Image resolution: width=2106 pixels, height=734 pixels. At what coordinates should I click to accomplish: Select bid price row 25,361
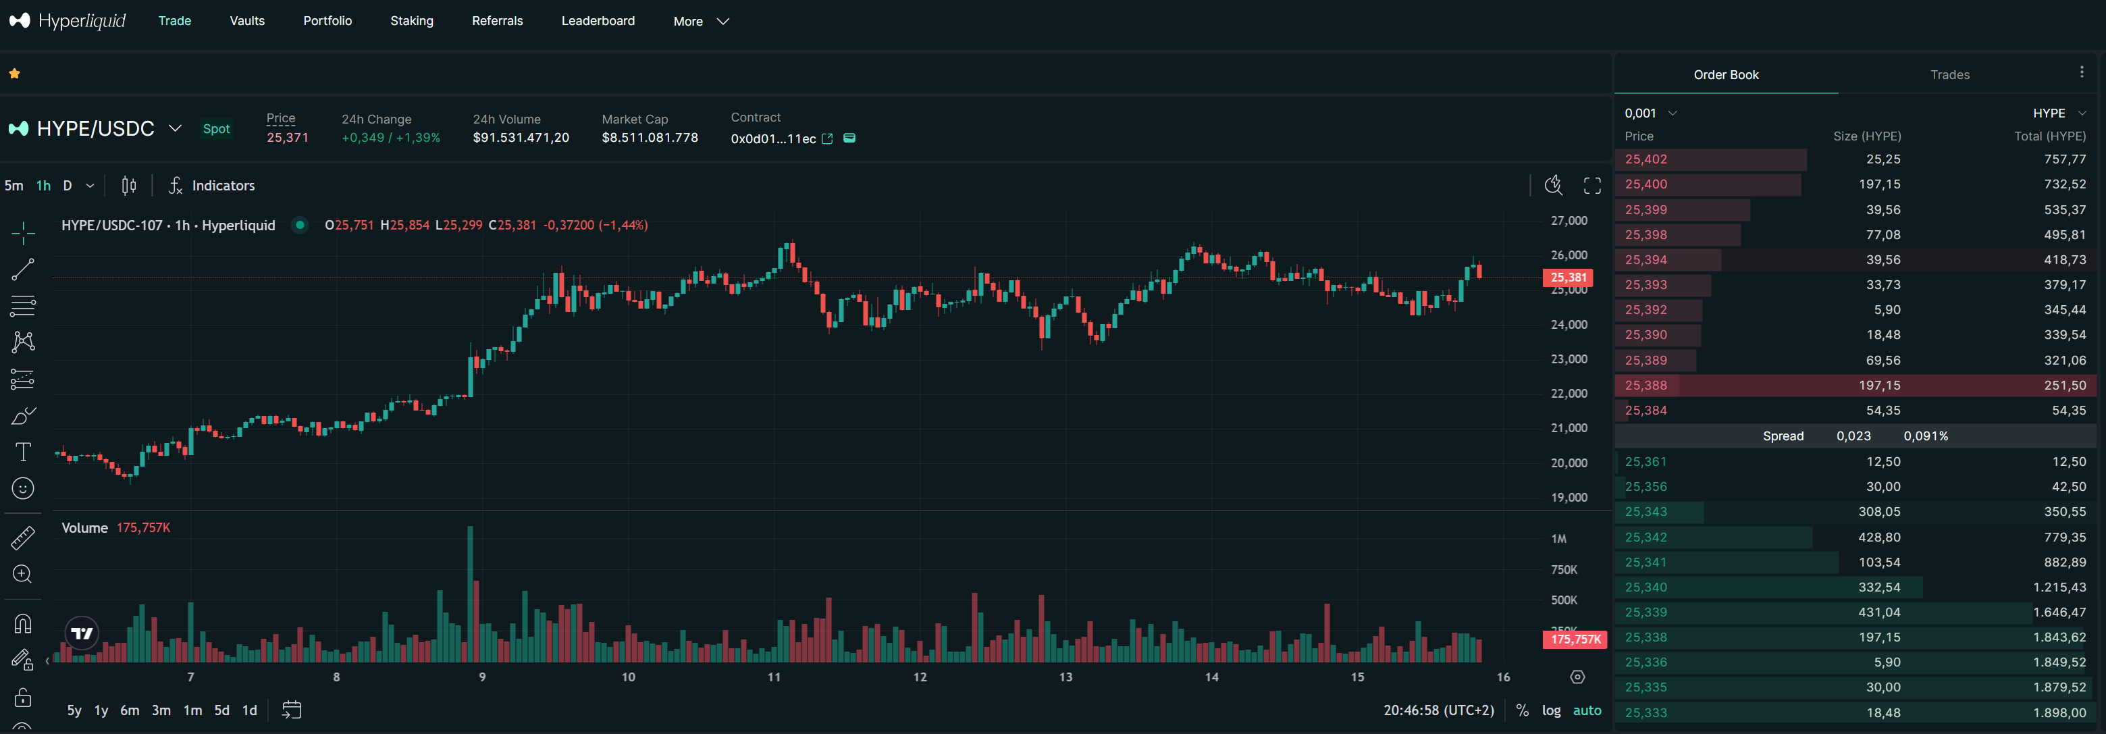pyautogui.click(x=1855, y=462)
